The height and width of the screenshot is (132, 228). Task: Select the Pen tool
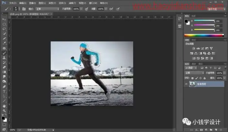4,87
